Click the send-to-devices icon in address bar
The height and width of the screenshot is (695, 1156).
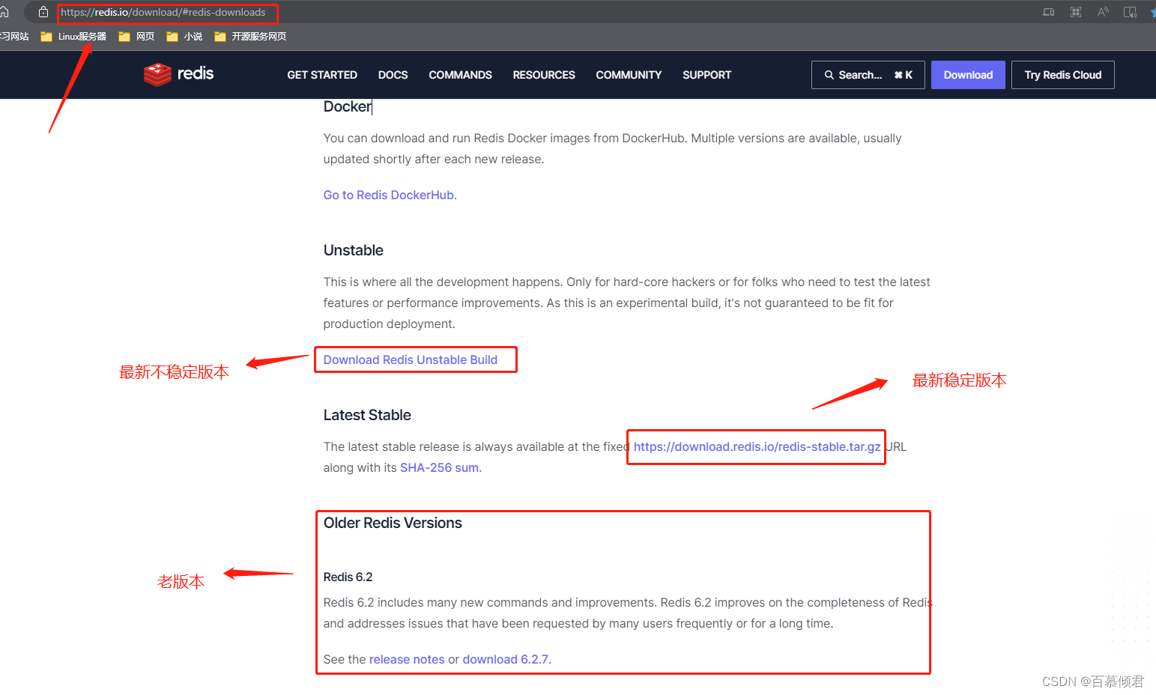pyautogui.click(x=1048, y=12)
